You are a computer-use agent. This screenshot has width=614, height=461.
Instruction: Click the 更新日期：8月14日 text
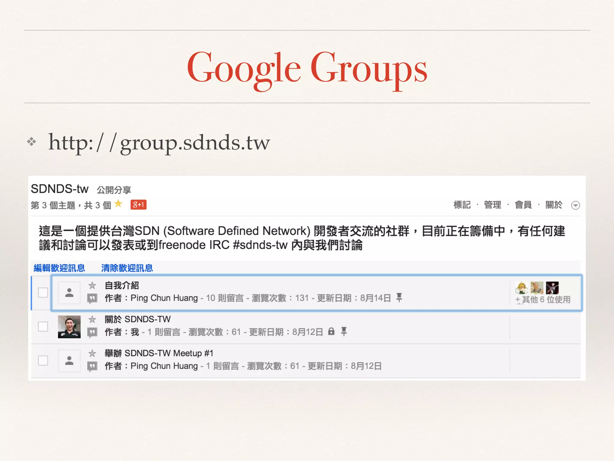(x=354, y=298)
